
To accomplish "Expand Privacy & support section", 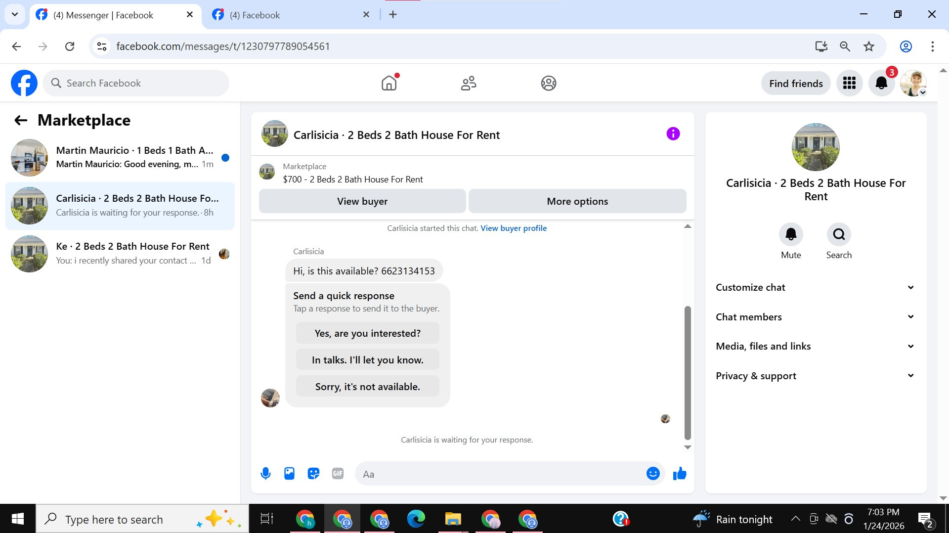I will click(x=816, y=376).
